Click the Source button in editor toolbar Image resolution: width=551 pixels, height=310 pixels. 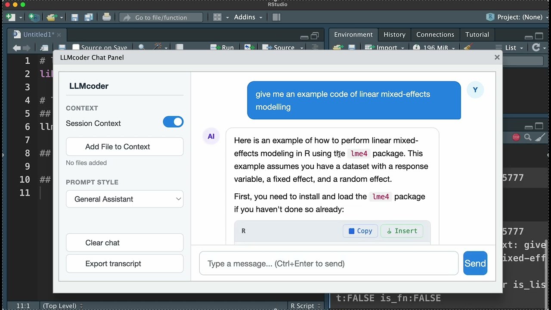point(279,48)
